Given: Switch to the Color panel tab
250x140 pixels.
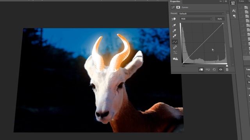Looking at the screenshot, I should (241, 1).
